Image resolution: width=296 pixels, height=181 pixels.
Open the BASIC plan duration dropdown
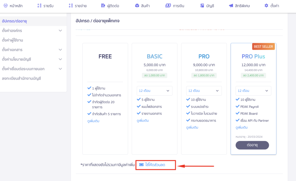click(154, 91)
